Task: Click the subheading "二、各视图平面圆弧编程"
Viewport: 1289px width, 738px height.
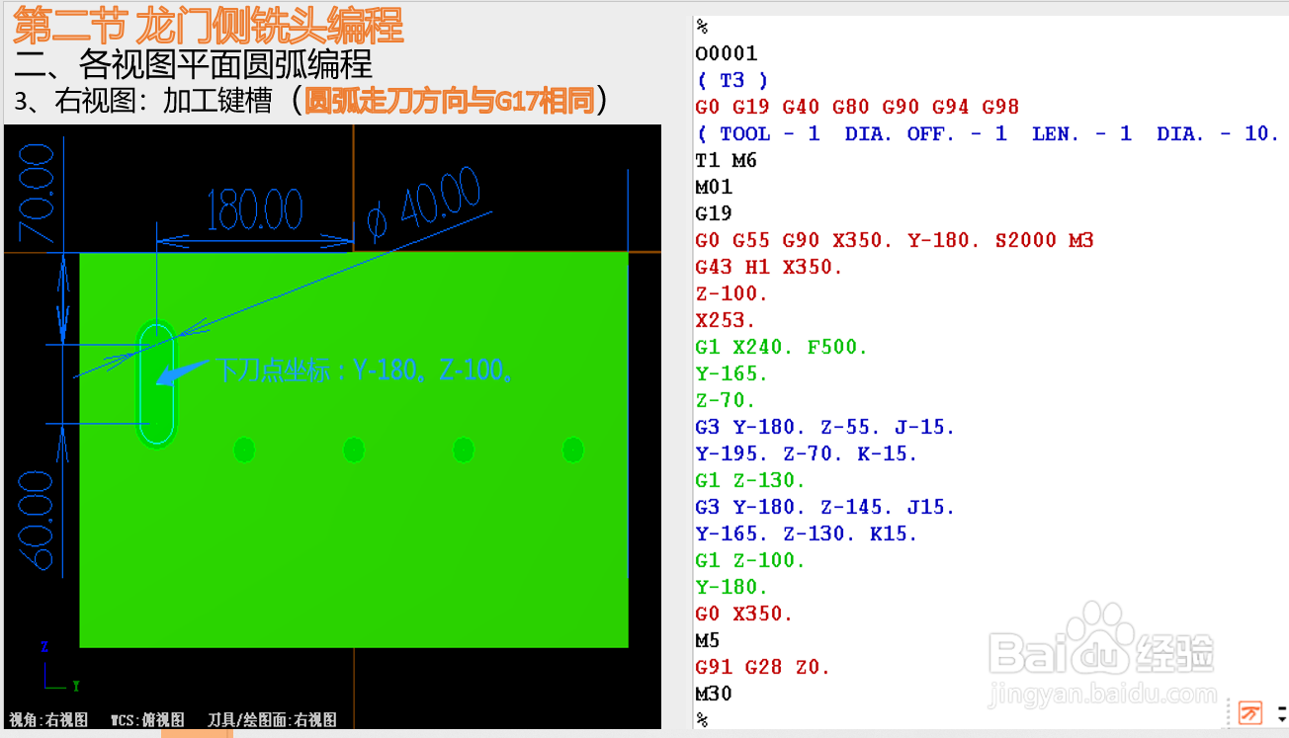Action: 194,64
